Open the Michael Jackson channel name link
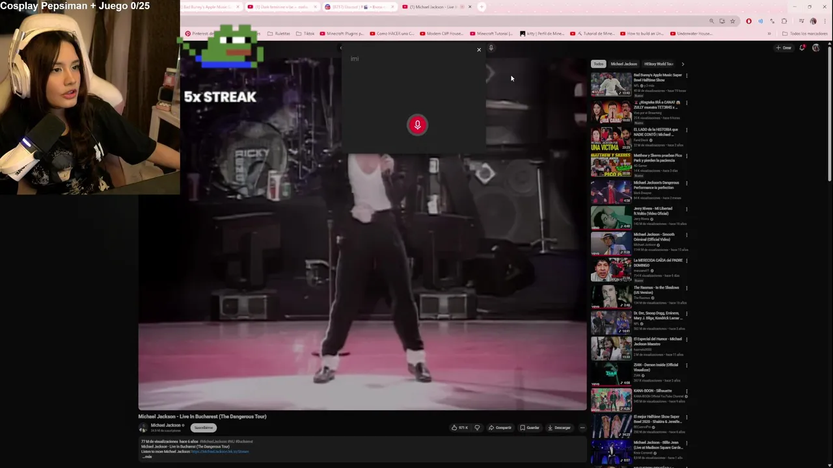This screenshot has height=468, width=833. 165,425
